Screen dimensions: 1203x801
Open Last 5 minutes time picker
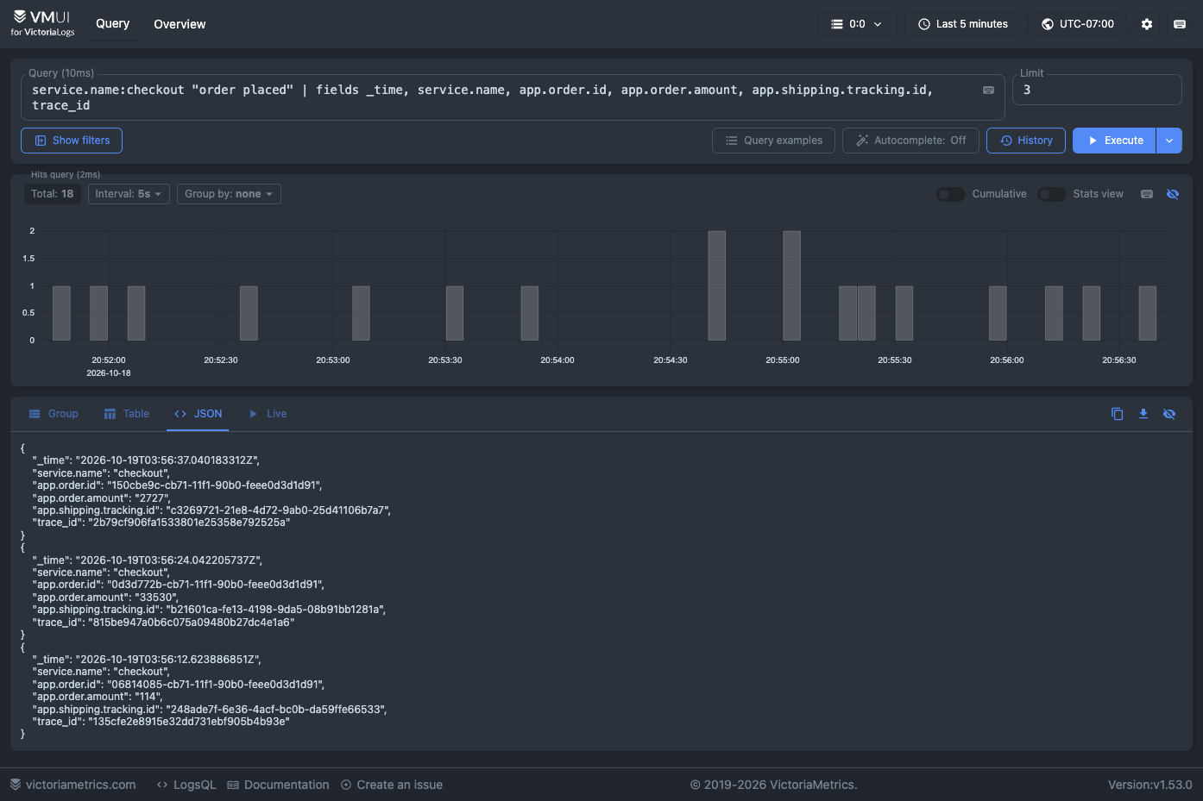(x=962, y=24)
